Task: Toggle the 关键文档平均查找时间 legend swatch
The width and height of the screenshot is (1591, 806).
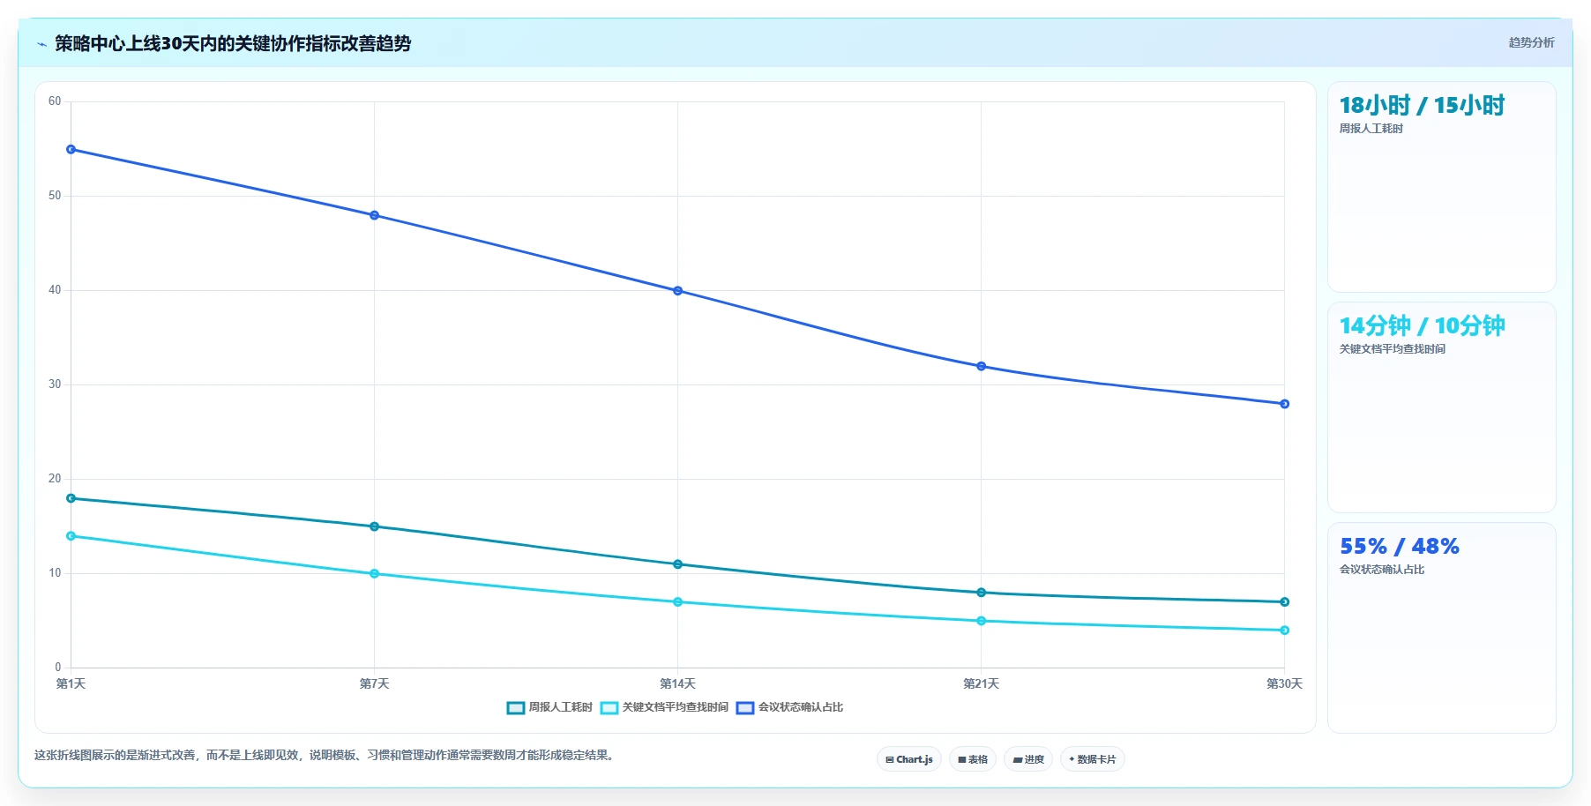Action: coord(609,707)
